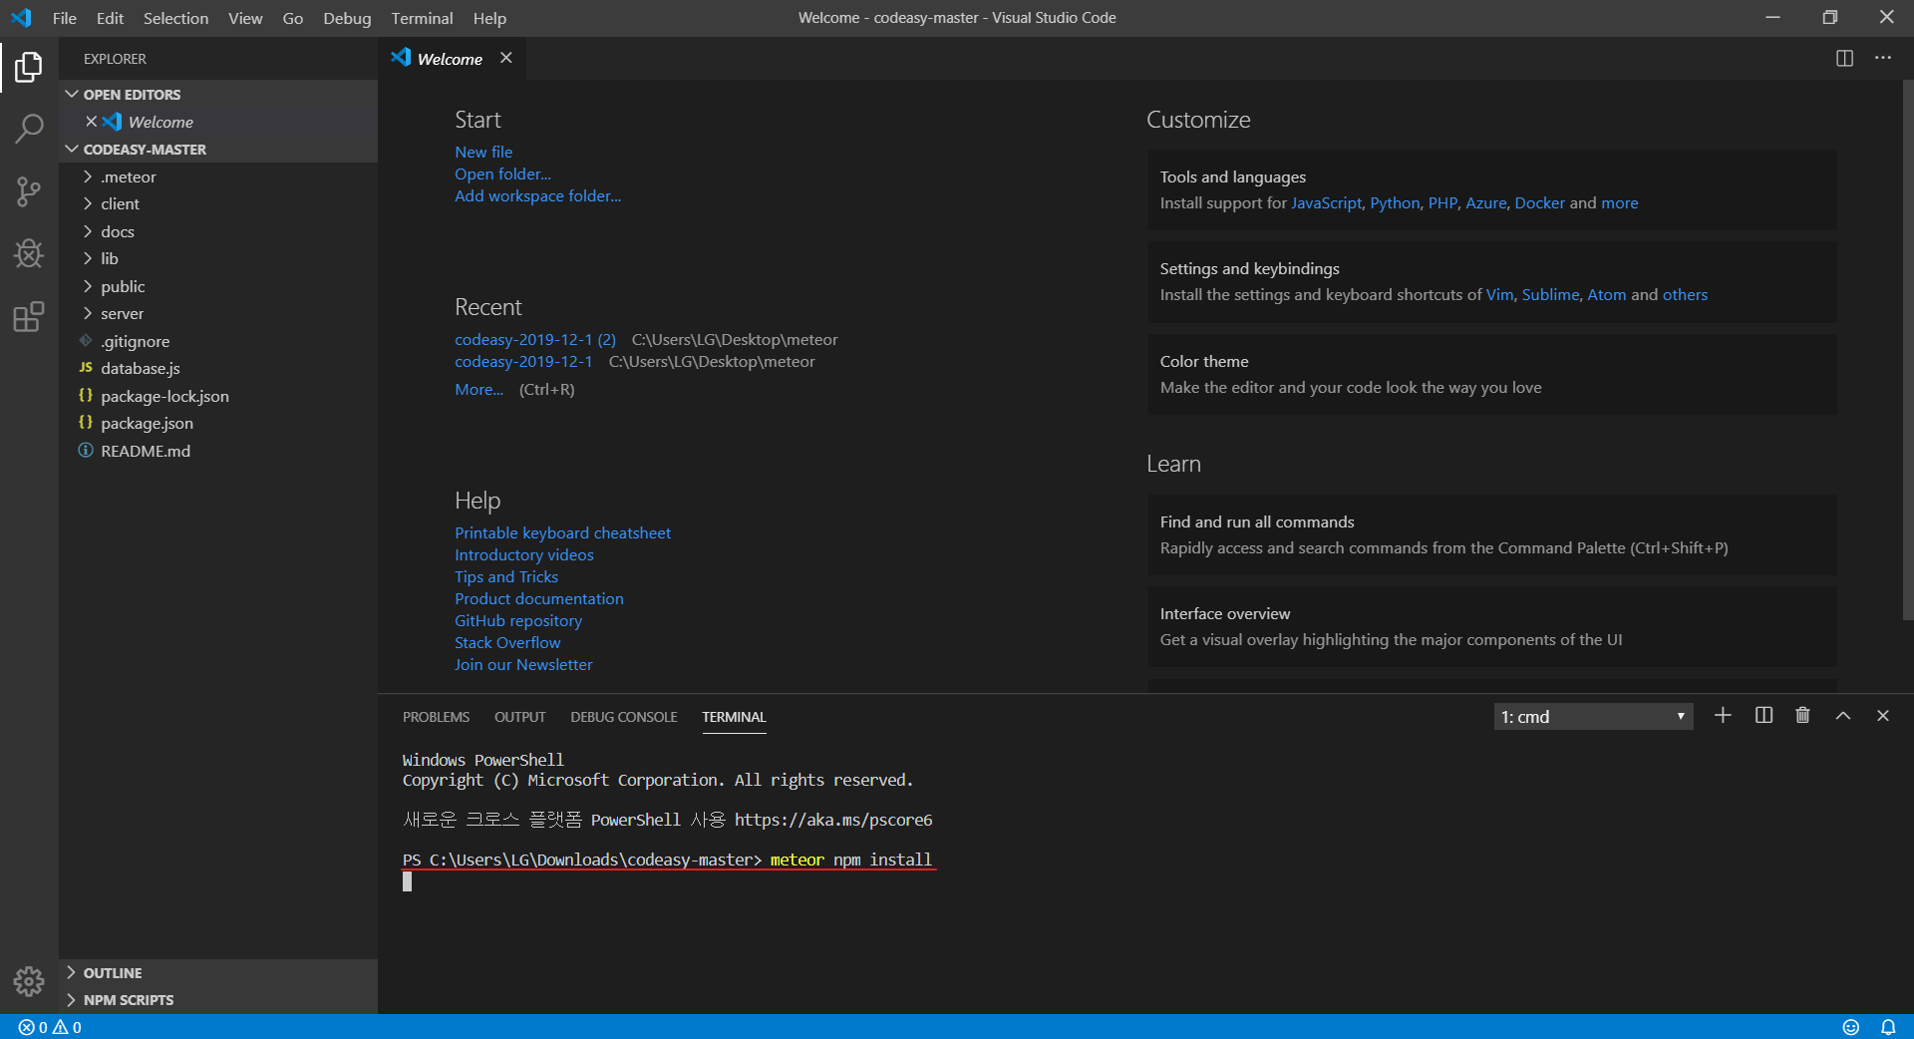Open the Debug menu
Screen dimensions: 1914x1039
347,18
